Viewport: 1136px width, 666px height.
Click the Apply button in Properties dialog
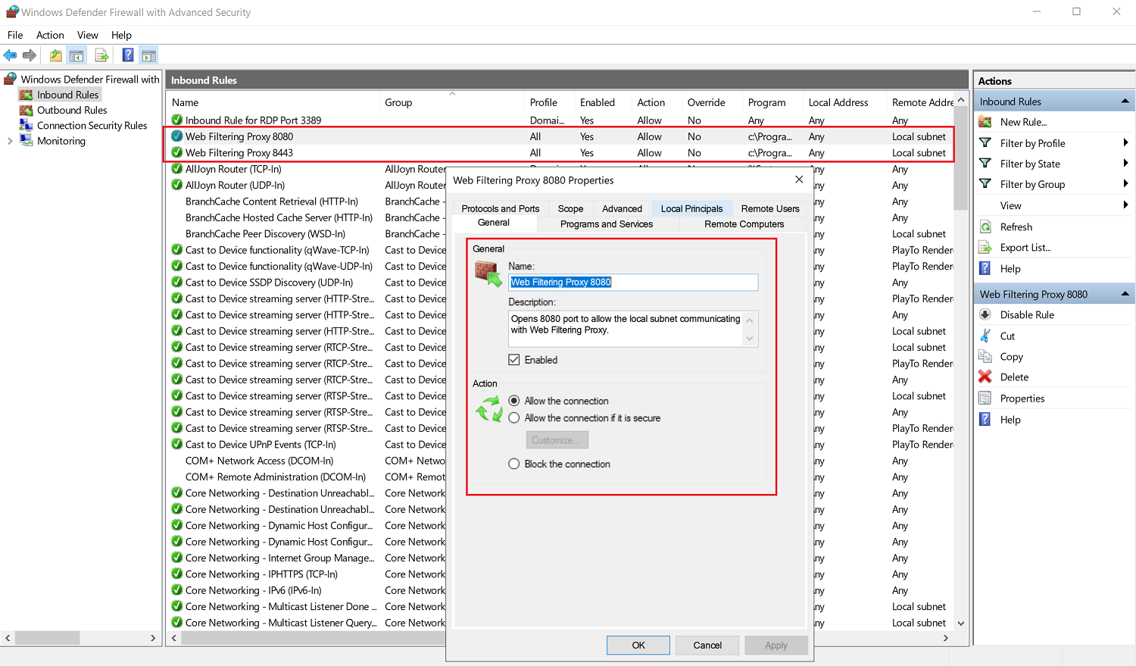click(x=776, y=645)
